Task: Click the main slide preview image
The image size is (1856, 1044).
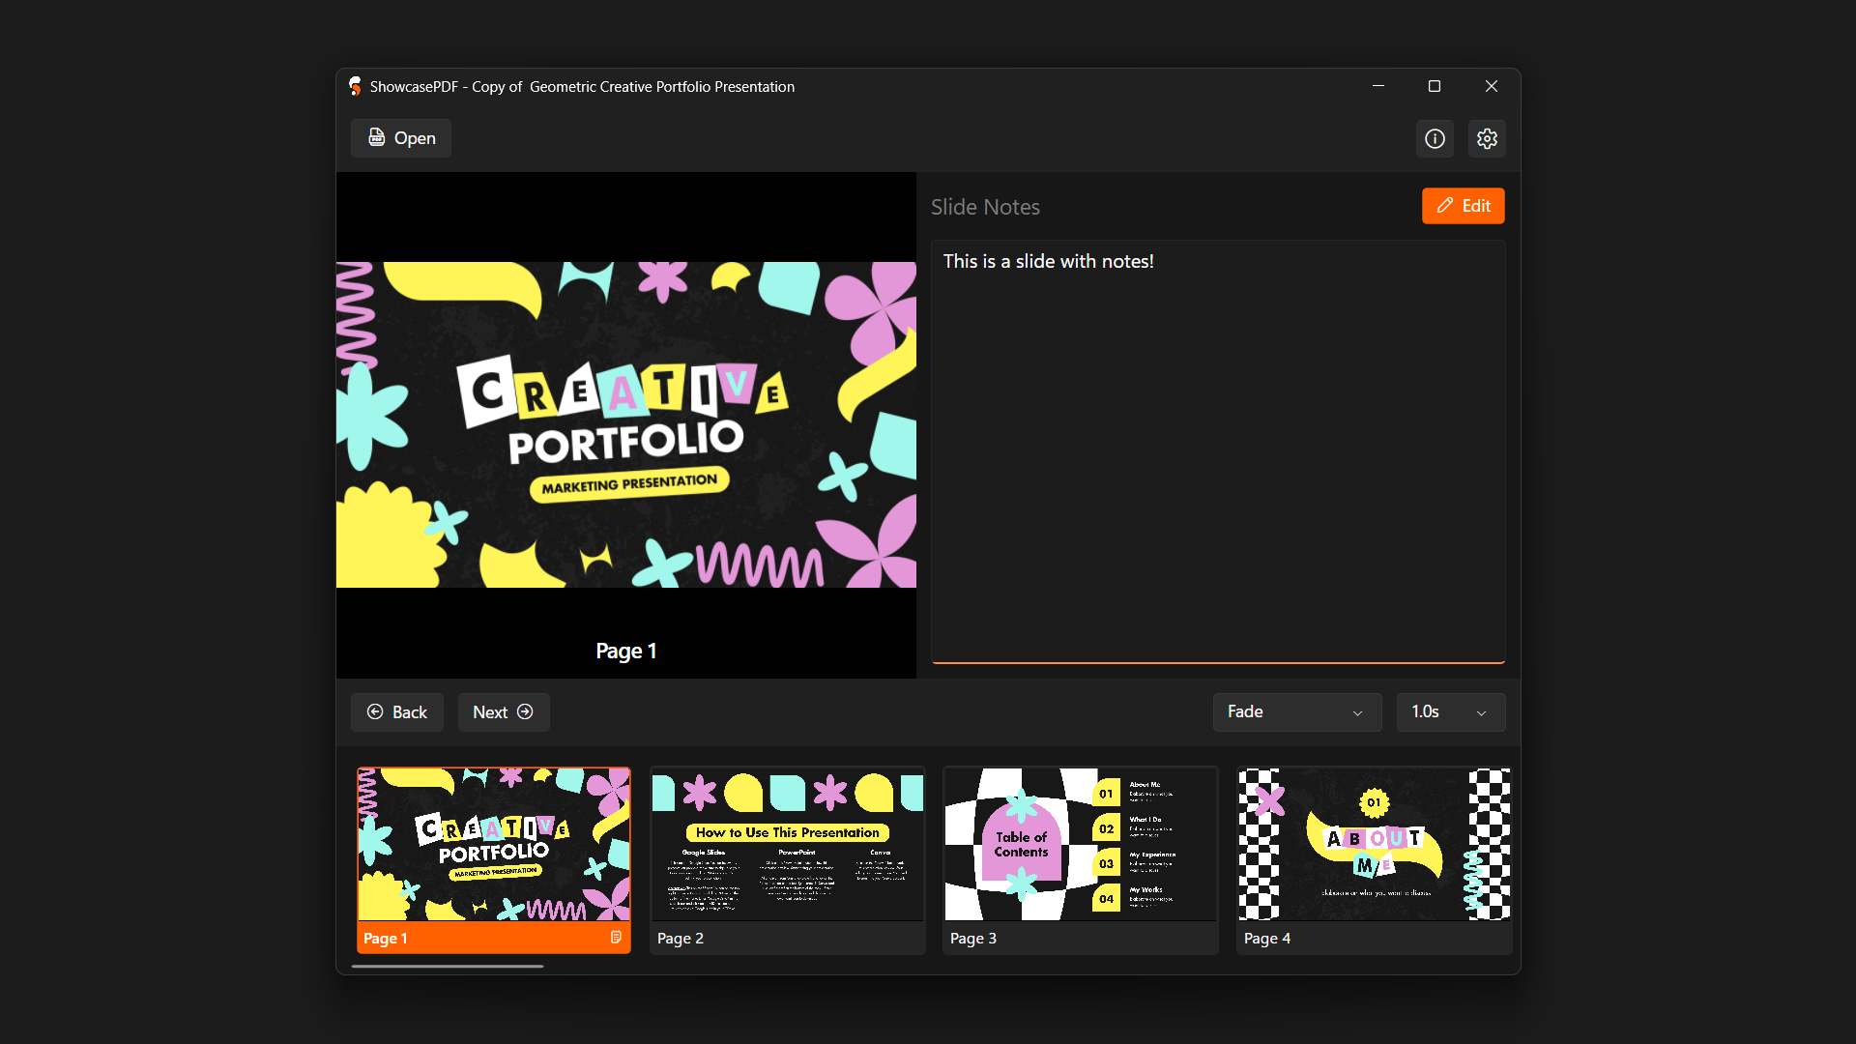Action: click(x=625, y=425)
